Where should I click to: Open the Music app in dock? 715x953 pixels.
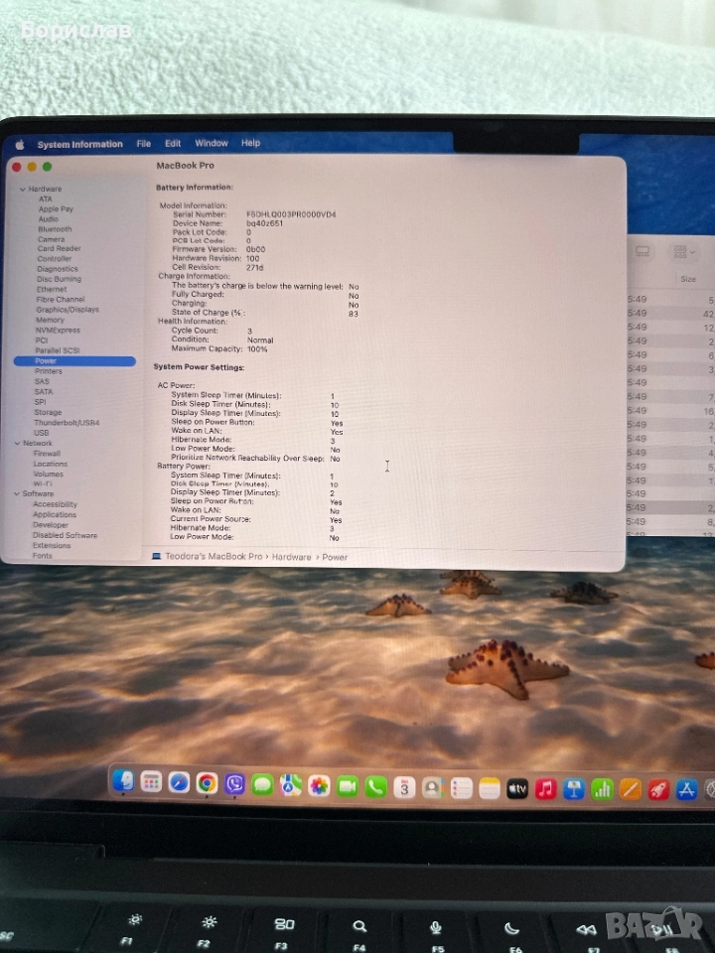(545, 789)
